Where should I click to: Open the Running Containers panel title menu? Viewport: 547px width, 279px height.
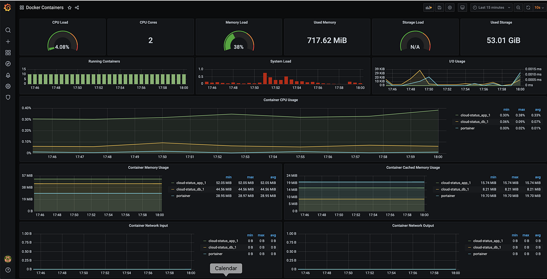(105, 61)
